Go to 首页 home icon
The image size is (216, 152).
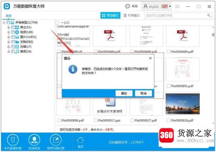(x=80, y=140)
